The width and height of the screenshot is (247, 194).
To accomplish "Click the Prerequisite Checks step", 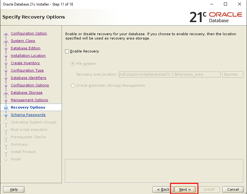I will pos(28,137).
